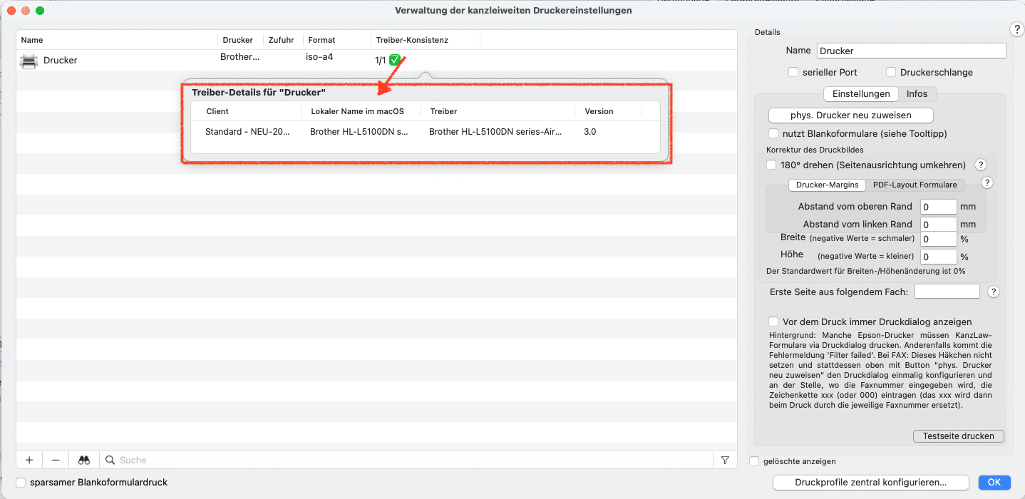Screen dimensions: 1025x499
Task: Open Druckprofile zentral konfigurieren
Action: tap(870, 483)
